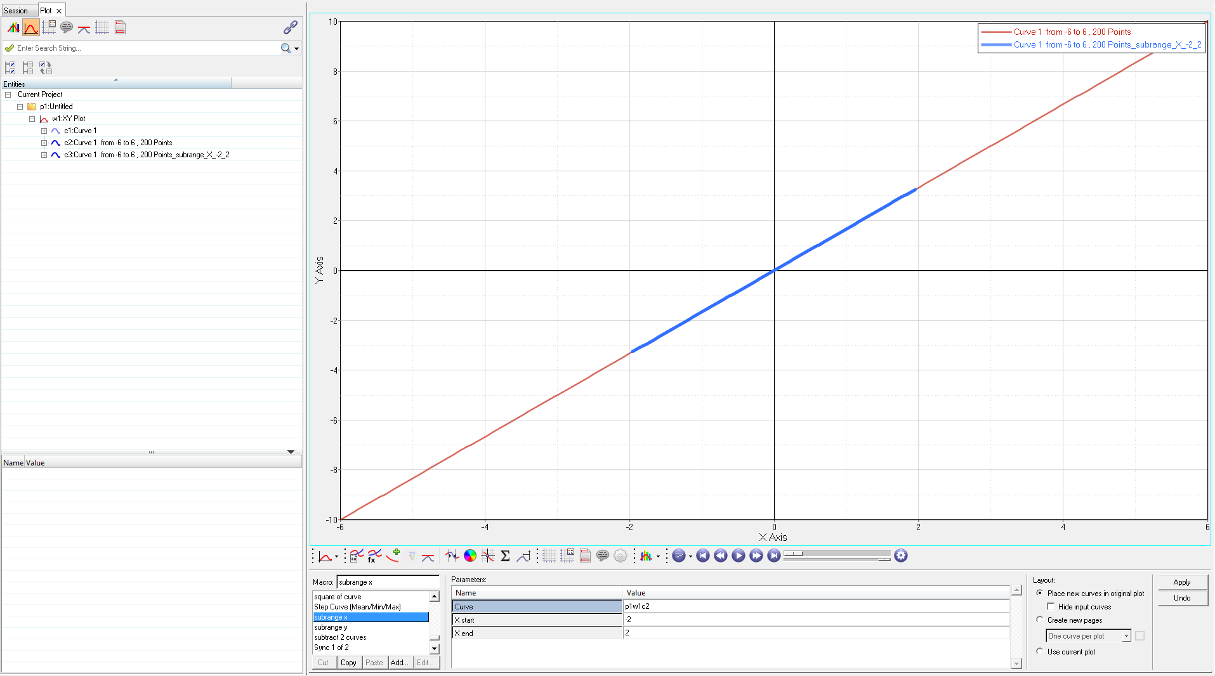Click the Undo button
The height and width of the screenshot is (676, 1215).
click(1181, 598)
